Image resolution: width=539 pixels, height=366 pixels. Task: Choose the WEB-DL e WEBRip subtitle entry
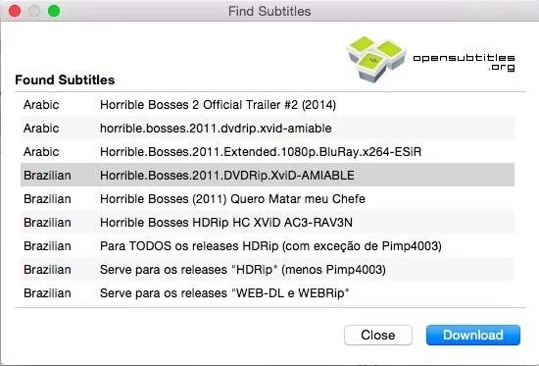[268, 293]
